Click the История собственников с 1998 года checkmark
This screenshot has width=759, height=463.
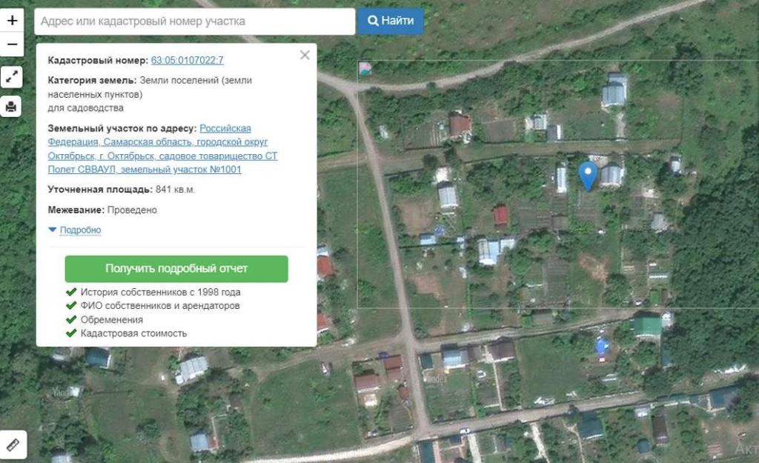(71, 292)
